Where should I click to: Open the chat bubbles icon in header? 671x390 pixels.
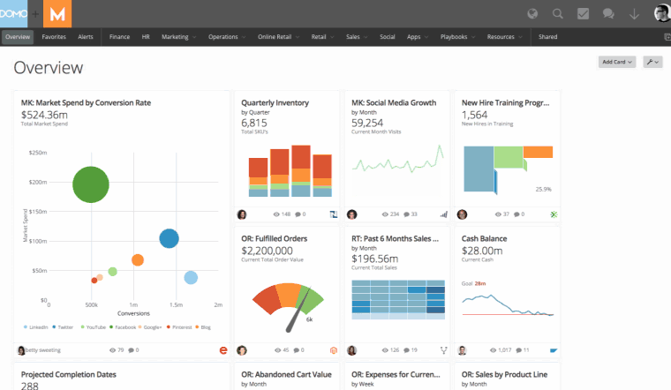pyautogui.click(x=608, y=13)
